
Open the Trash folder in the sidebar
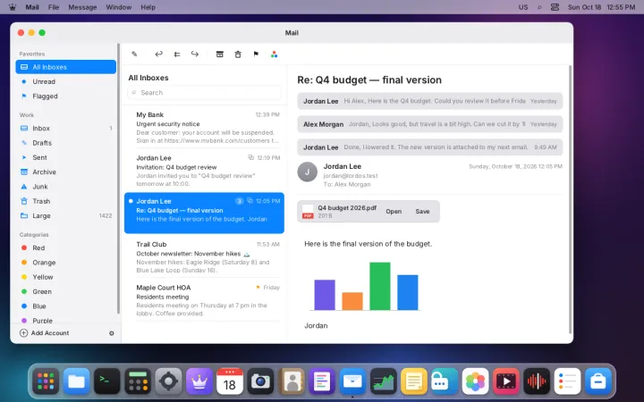pyautogui.click(x=65, y=201)
